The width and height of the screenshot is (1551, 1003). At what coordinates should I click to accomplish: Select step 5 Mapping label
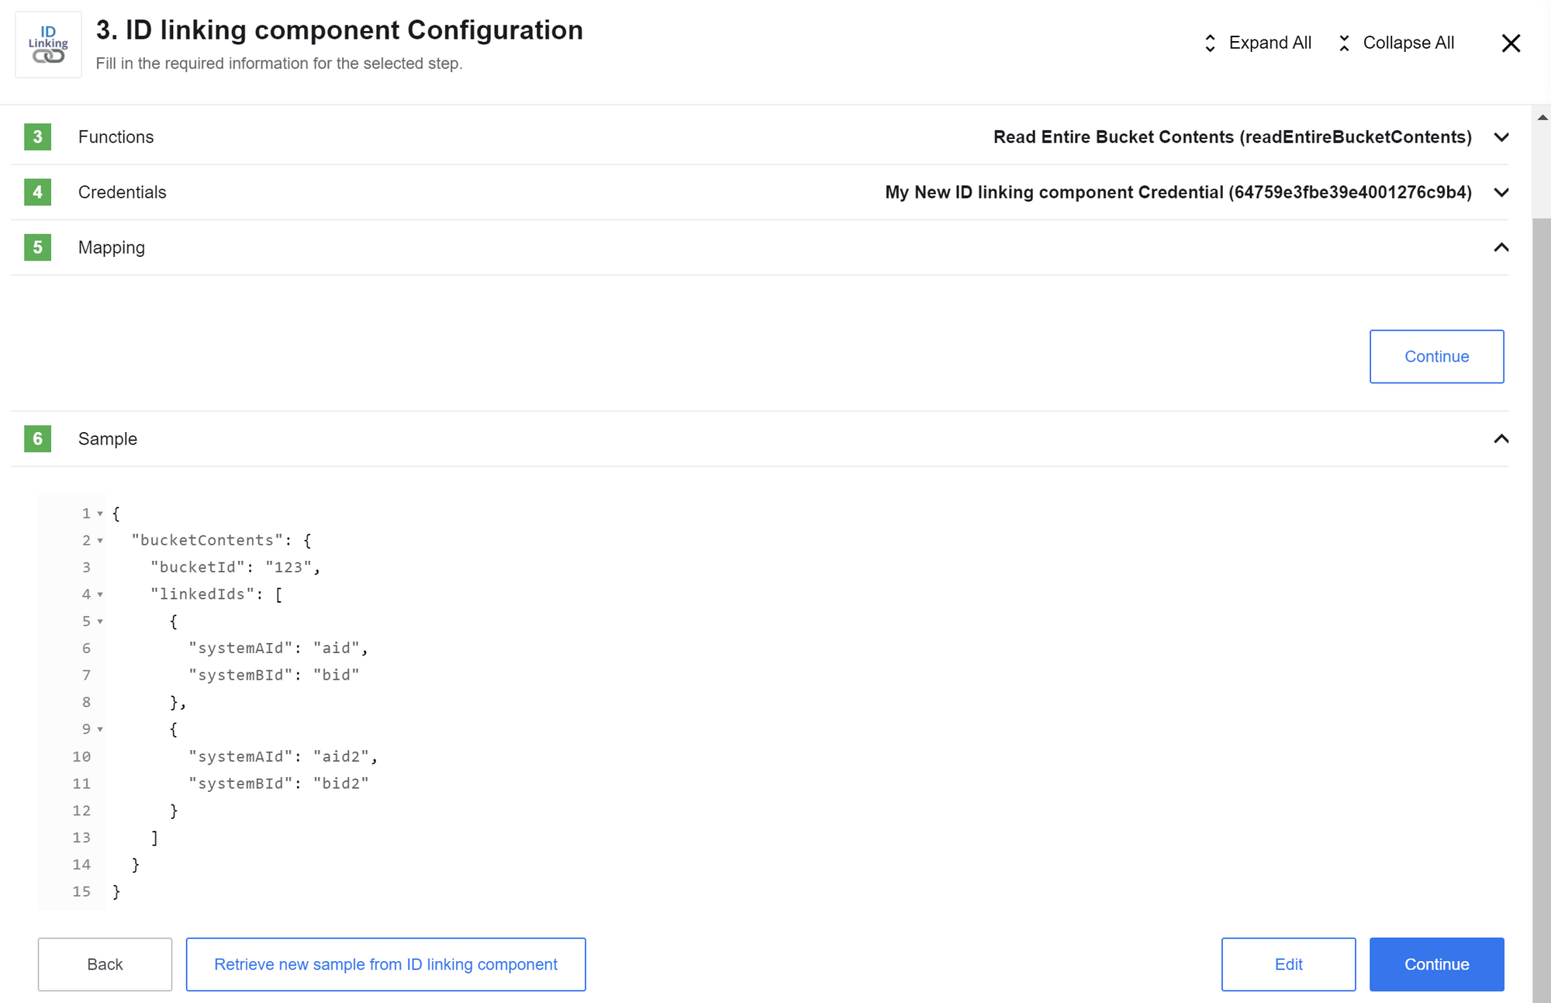tap(112, 247)
